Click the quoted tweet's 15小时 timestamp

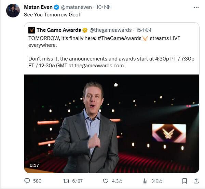point(143,30)
